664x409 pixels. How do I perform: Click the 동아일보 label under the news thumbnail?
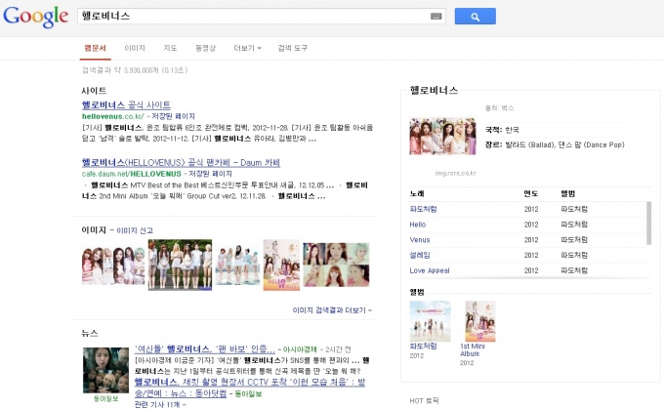(x=105, y=398)
